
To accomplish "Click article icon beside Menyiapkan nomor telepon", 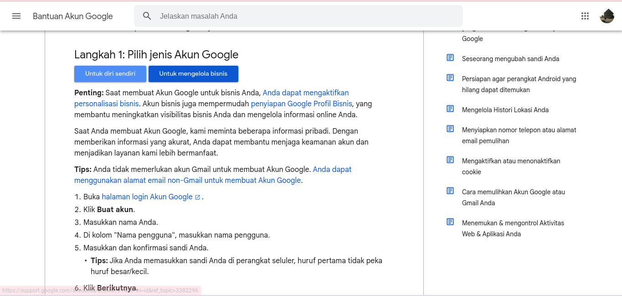I will [x=450, y=129].
